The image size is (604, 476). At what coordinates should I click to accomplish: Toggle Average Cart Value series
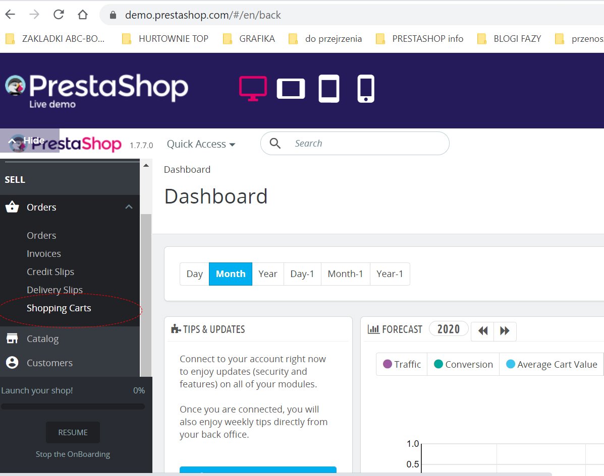pyautogui.click(x=552, y=364)
